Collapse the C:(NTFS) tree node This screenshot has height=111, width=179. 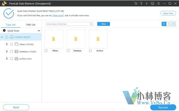[x=2, y=37]
